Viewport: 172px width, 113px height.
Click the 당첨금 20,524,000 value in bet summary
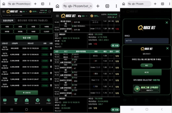pyautogui.click(x=66, y=108)
